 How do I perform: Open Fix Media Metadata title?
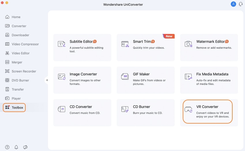pyautogui.click(x=212, y=74)
